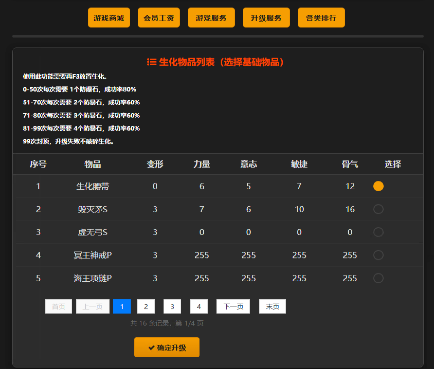The height and width of the screenshot is (369, 434).
Task: Select page 1 in the pagination bar
Action: [122, 306]
